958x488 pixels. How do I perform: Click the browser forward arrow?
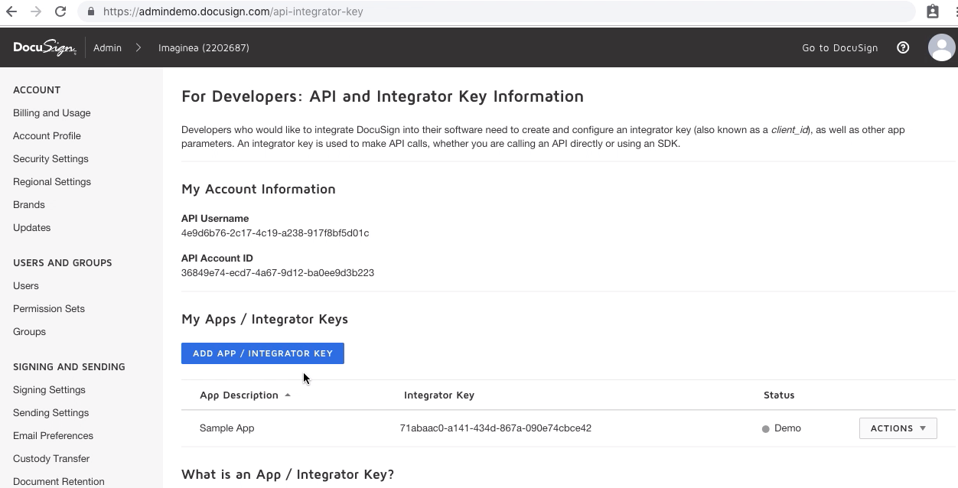(x=36, y=11)
